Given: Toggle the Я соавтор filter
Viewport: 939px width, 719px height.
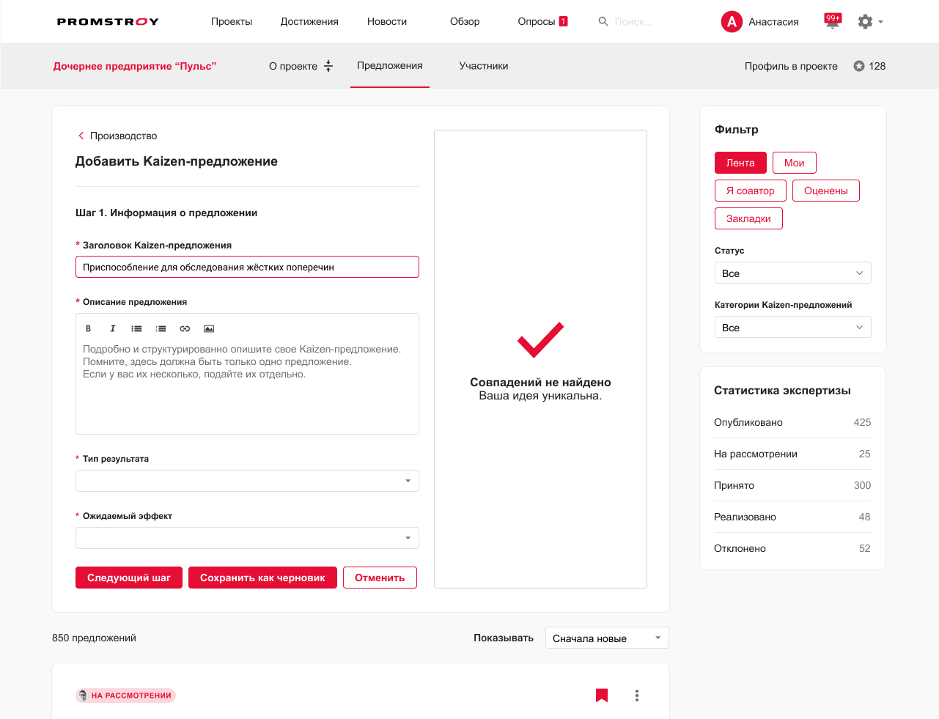Looking at the screenshot, I should point(751,191).
